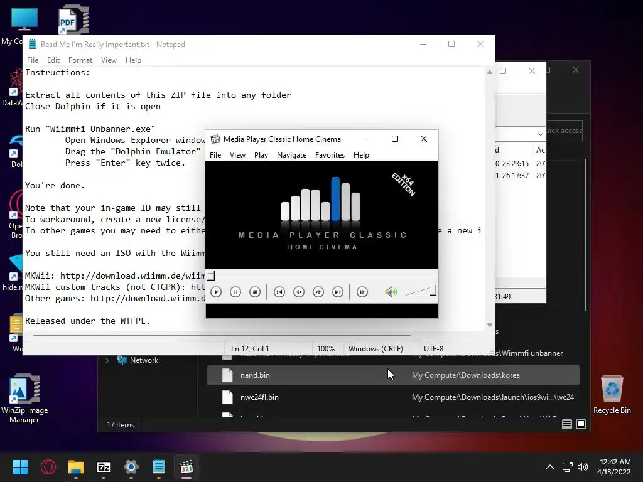Click Notepad's horizontal scrollbar
Image resolution: width=643 pixels, height=482 pixels.
222,335
